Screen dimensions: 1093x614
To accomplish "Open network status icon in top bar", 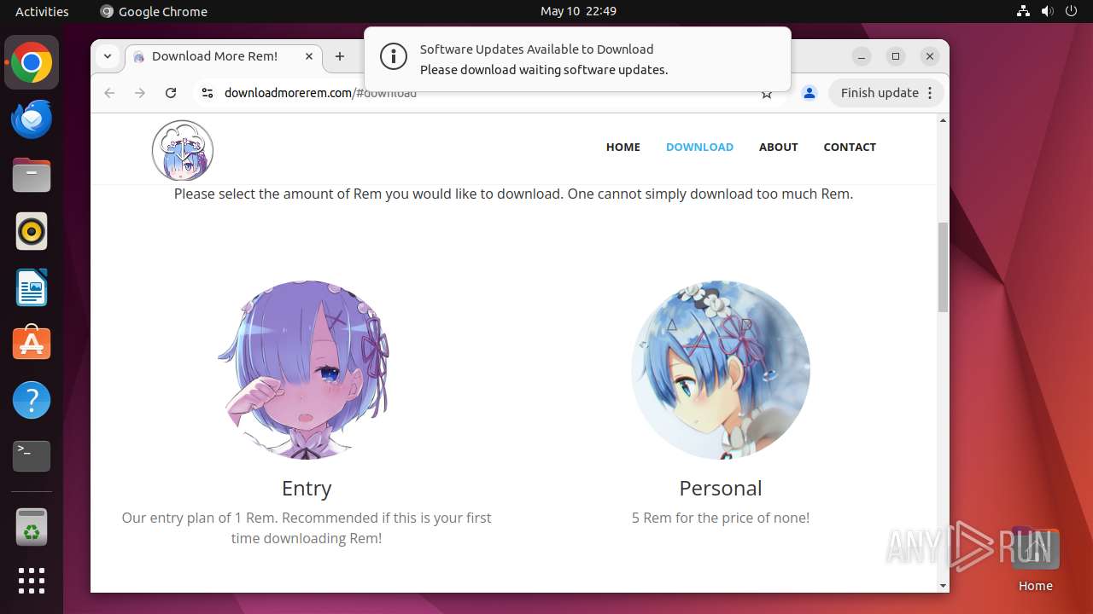I will click(1024, 11).
